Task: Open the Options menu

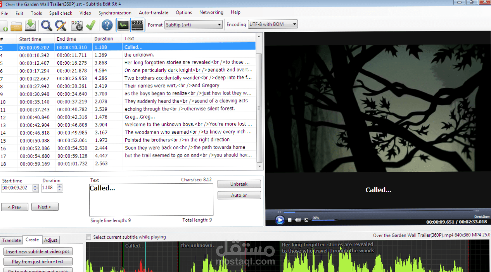Action: click(x=184, y=13)
